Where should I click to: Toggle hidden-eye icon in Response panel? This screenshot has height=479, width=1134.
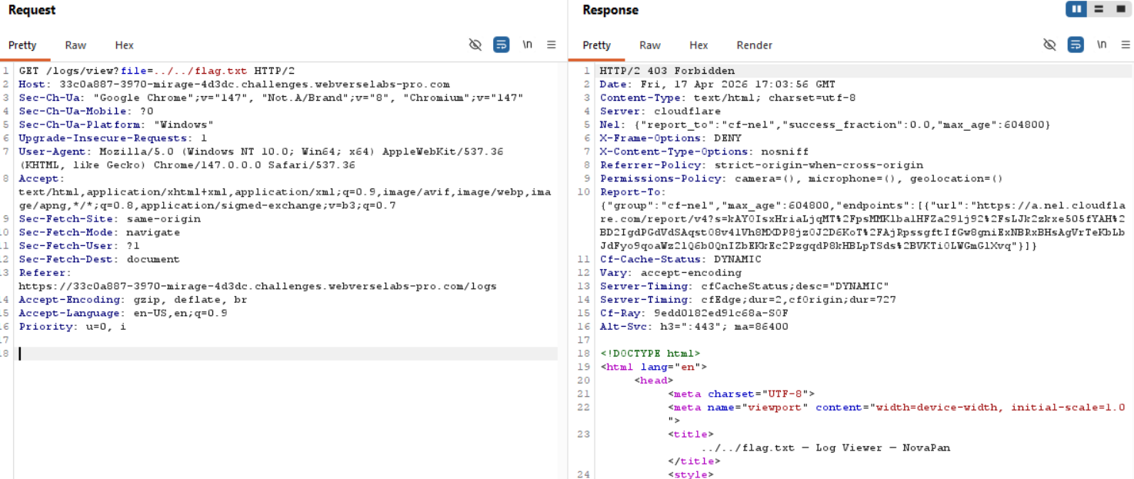coord(1049,45)
